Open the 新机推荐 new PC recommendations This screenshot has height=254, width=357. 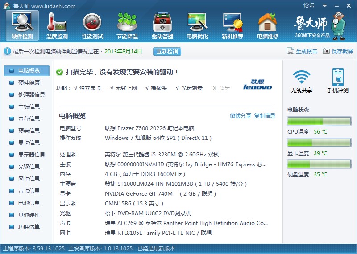(232, 26)
